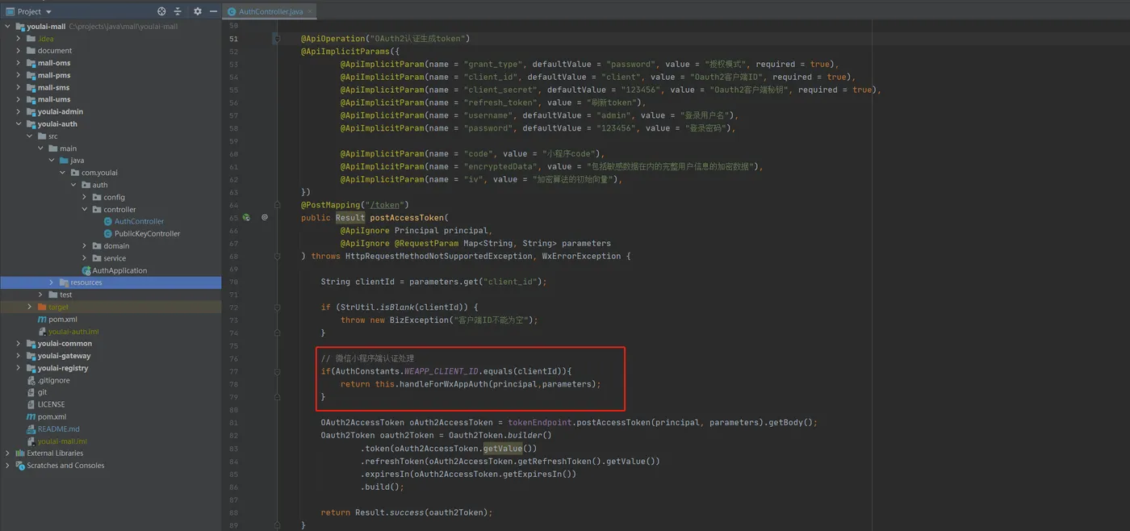Click the Spring request mapping gutter icon on line 65
The width and height of the screenshot is (1130, 531).
pos(245,218)
